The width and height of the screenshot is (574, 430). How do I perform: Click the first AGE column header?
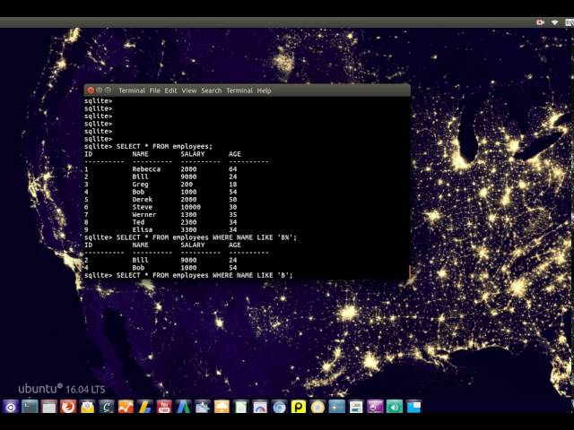(x=235, y=154)
